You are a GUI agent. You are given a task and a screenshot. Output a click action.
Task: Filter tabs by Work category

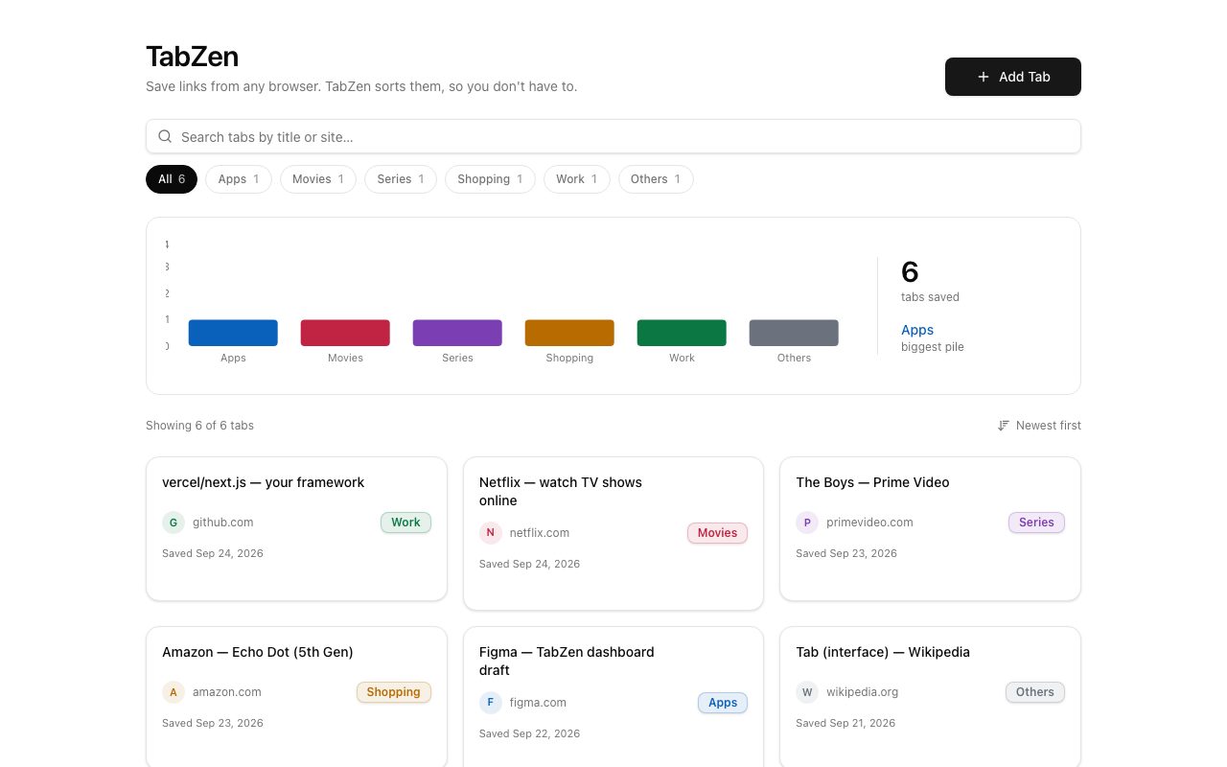tap(577, 179)
